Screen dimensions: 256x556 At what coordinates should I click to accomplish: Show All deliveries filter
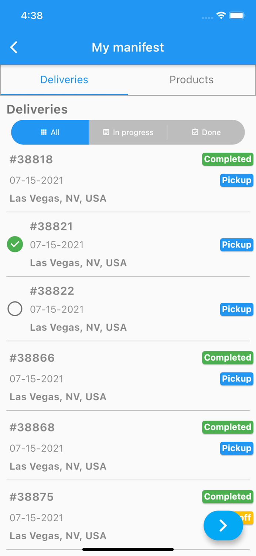(50, 132)
